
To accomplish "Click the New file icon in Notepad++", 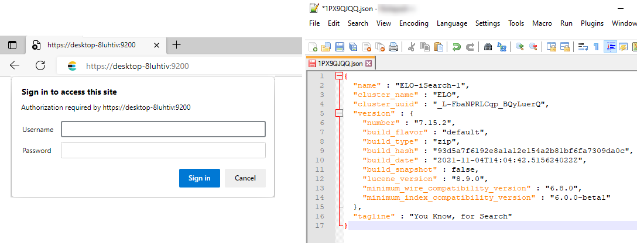I will tap(313, 47).
